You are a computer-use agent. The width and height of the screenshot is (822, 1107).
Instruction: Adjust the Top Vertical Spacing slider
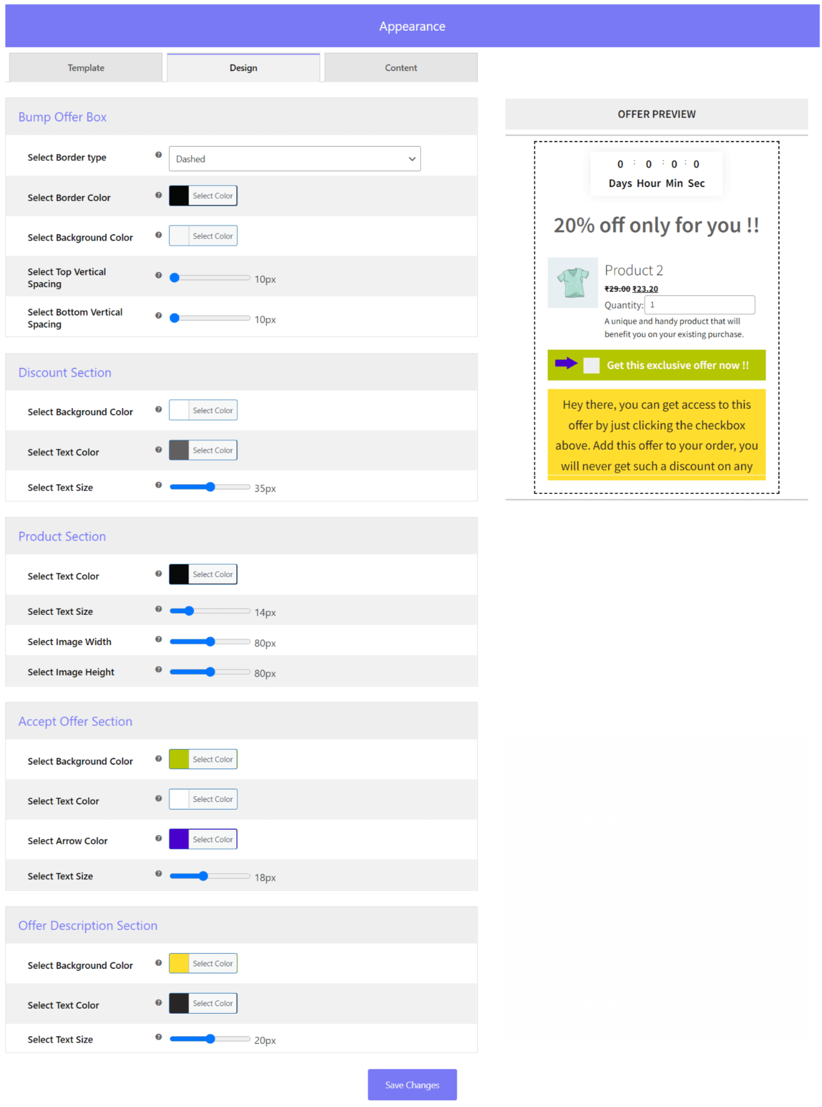tap(210, 278)
